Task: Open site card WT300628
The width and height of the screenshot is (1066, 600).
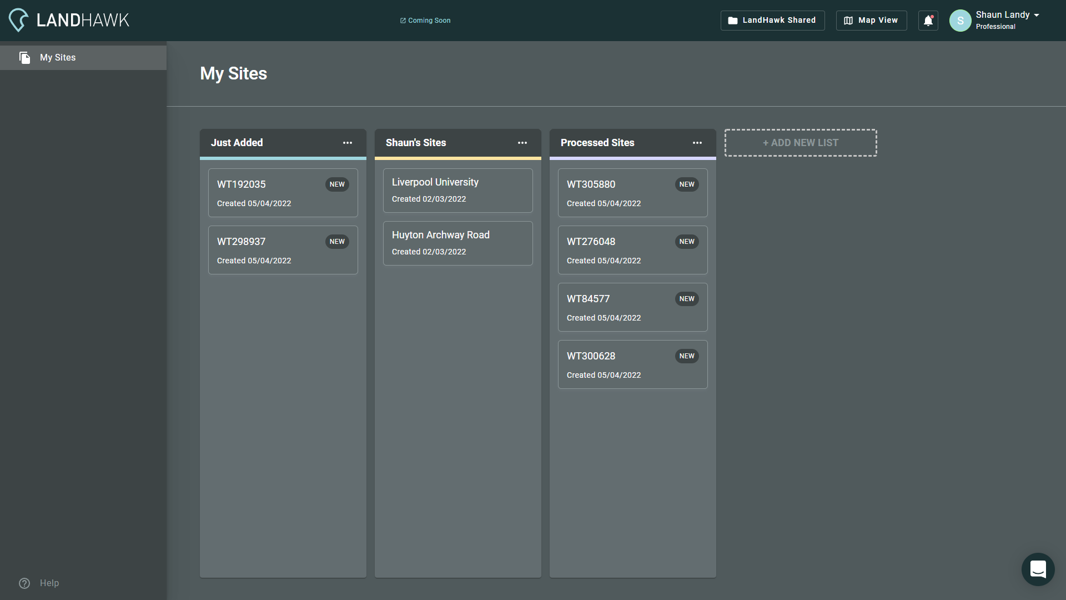Action: (x=633, y=364)
